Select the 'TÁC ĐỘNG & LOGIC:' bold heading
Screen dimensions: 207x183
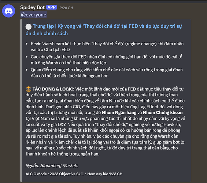point(53,89)
